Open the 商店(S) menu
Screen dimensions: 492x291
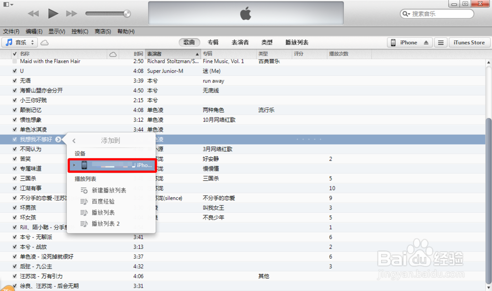[103, 31]
